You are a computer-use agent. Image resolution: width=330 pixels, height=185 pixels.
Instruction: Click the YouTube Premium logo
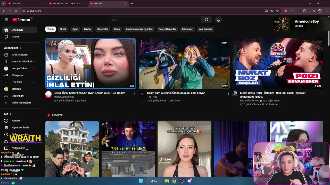tap(22, 20)
